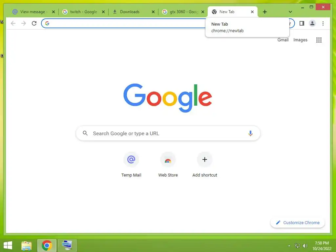Focus the Search Google or type a URL box

tap(168, 133)
